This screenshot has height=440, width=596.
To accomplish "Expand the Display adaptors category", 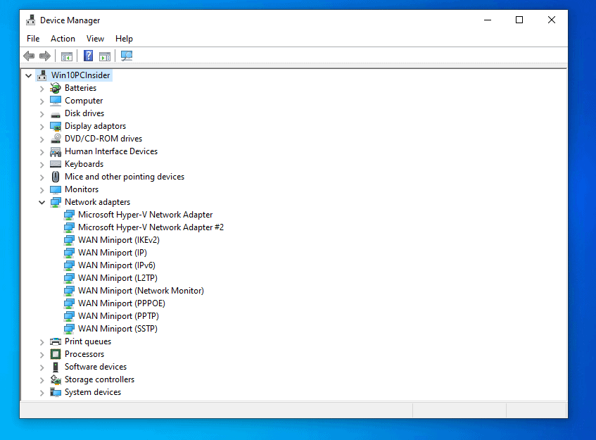I will (42, 126).
